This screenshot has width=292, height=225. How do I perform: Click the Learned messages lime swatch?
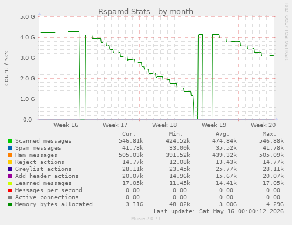pos(10,183)
